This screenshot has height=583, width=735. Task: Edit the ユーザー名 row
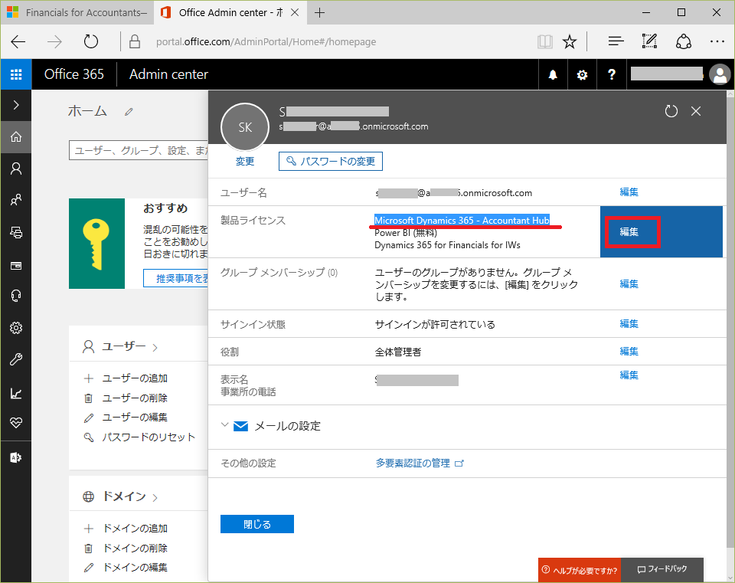click(629, 192)
